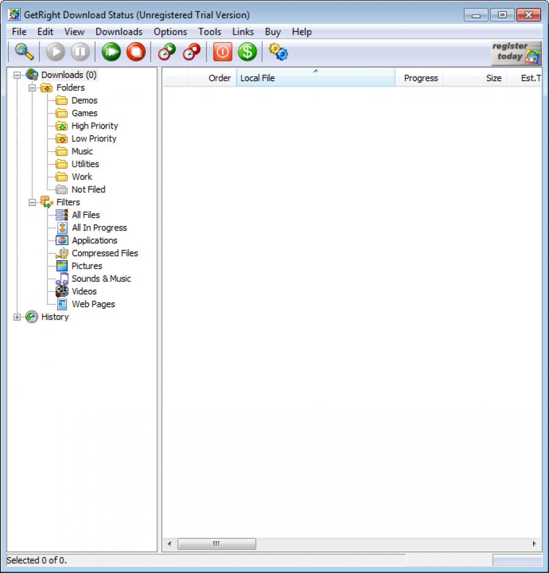Image resolution: width=549 pixels, height=573 pixels.
Task: Click the green dollar buy icon
Action: point(247,52)
